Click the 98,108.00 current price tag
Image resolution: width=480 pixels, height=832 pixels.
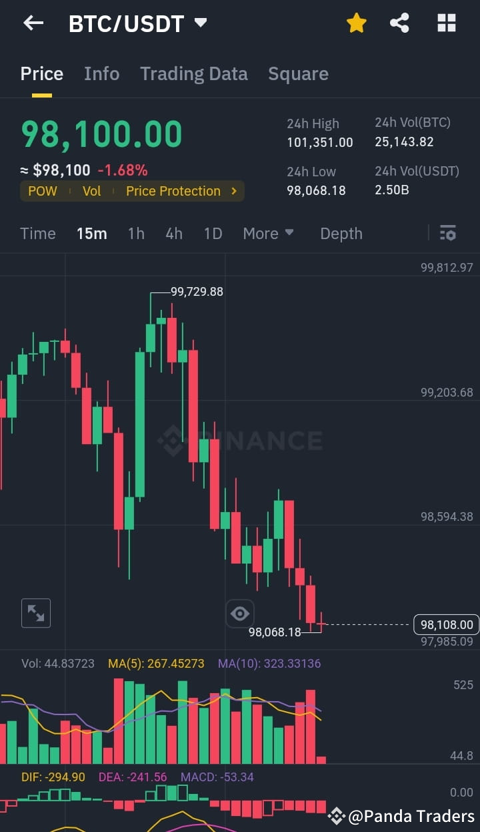[445, 624]
